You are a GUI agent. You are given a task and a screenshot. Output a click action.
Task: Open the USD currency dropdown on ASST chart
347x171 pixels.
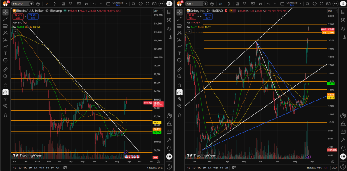click(x=330, y=11)
